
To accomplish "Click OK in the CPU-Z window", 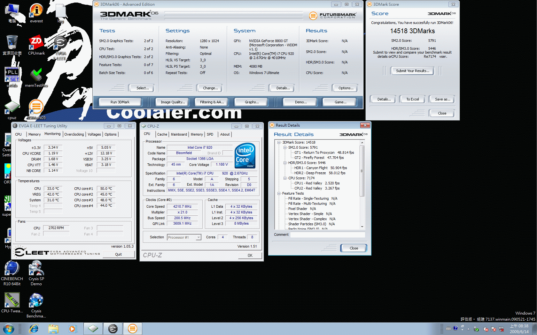I will [250, 255].
